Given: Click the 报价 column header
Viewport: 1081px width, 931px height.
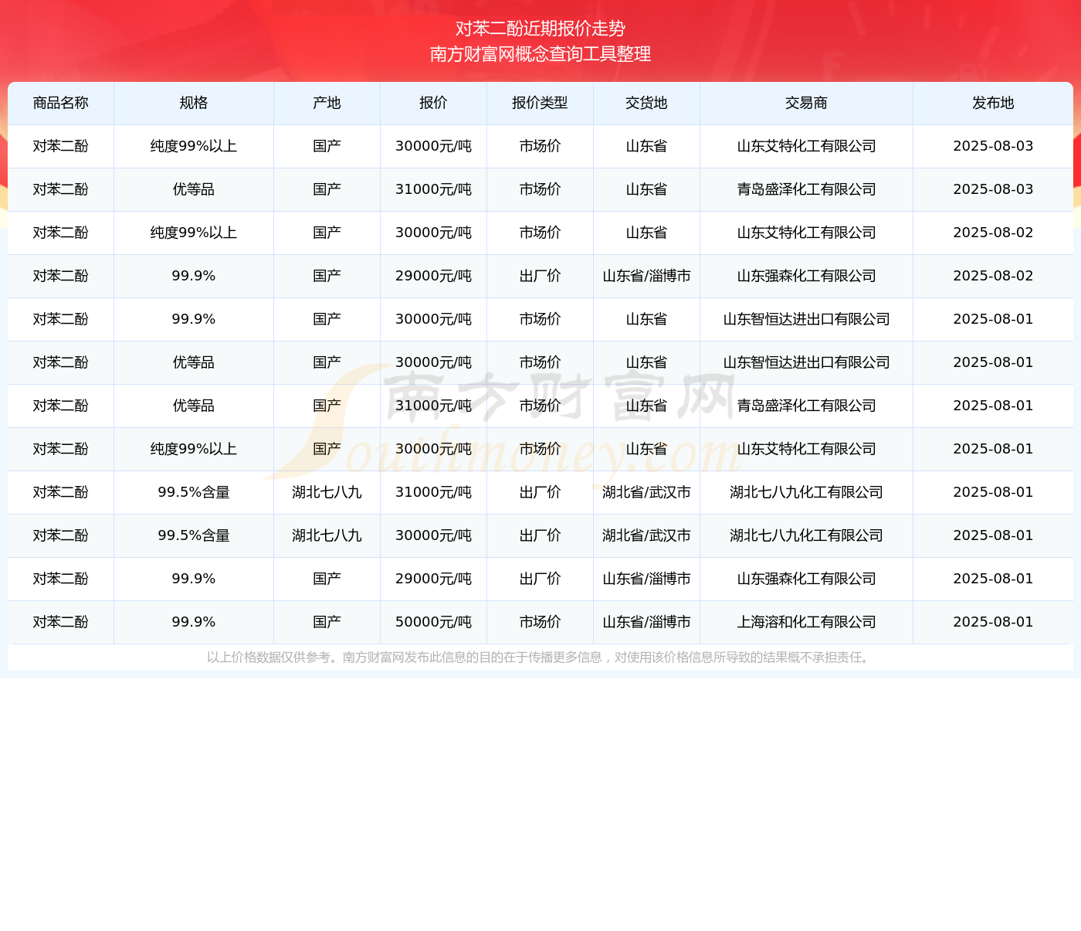Looking at the screenshot, I should 433,103.
